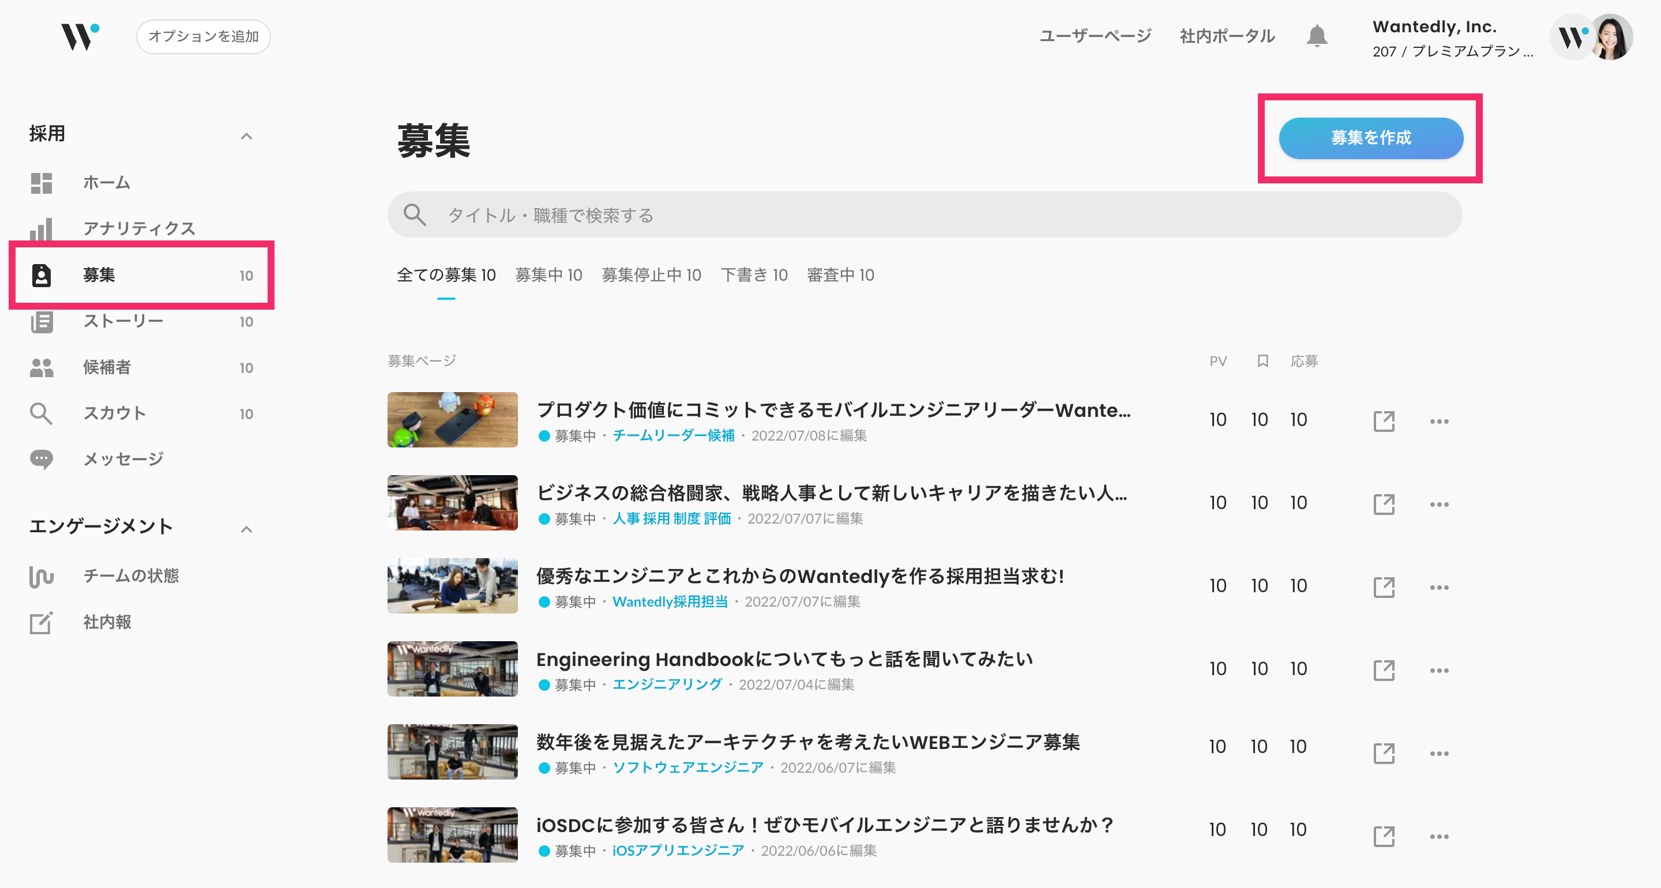
Task: Select the 全ての募集 tab
Action: point(446,276)
